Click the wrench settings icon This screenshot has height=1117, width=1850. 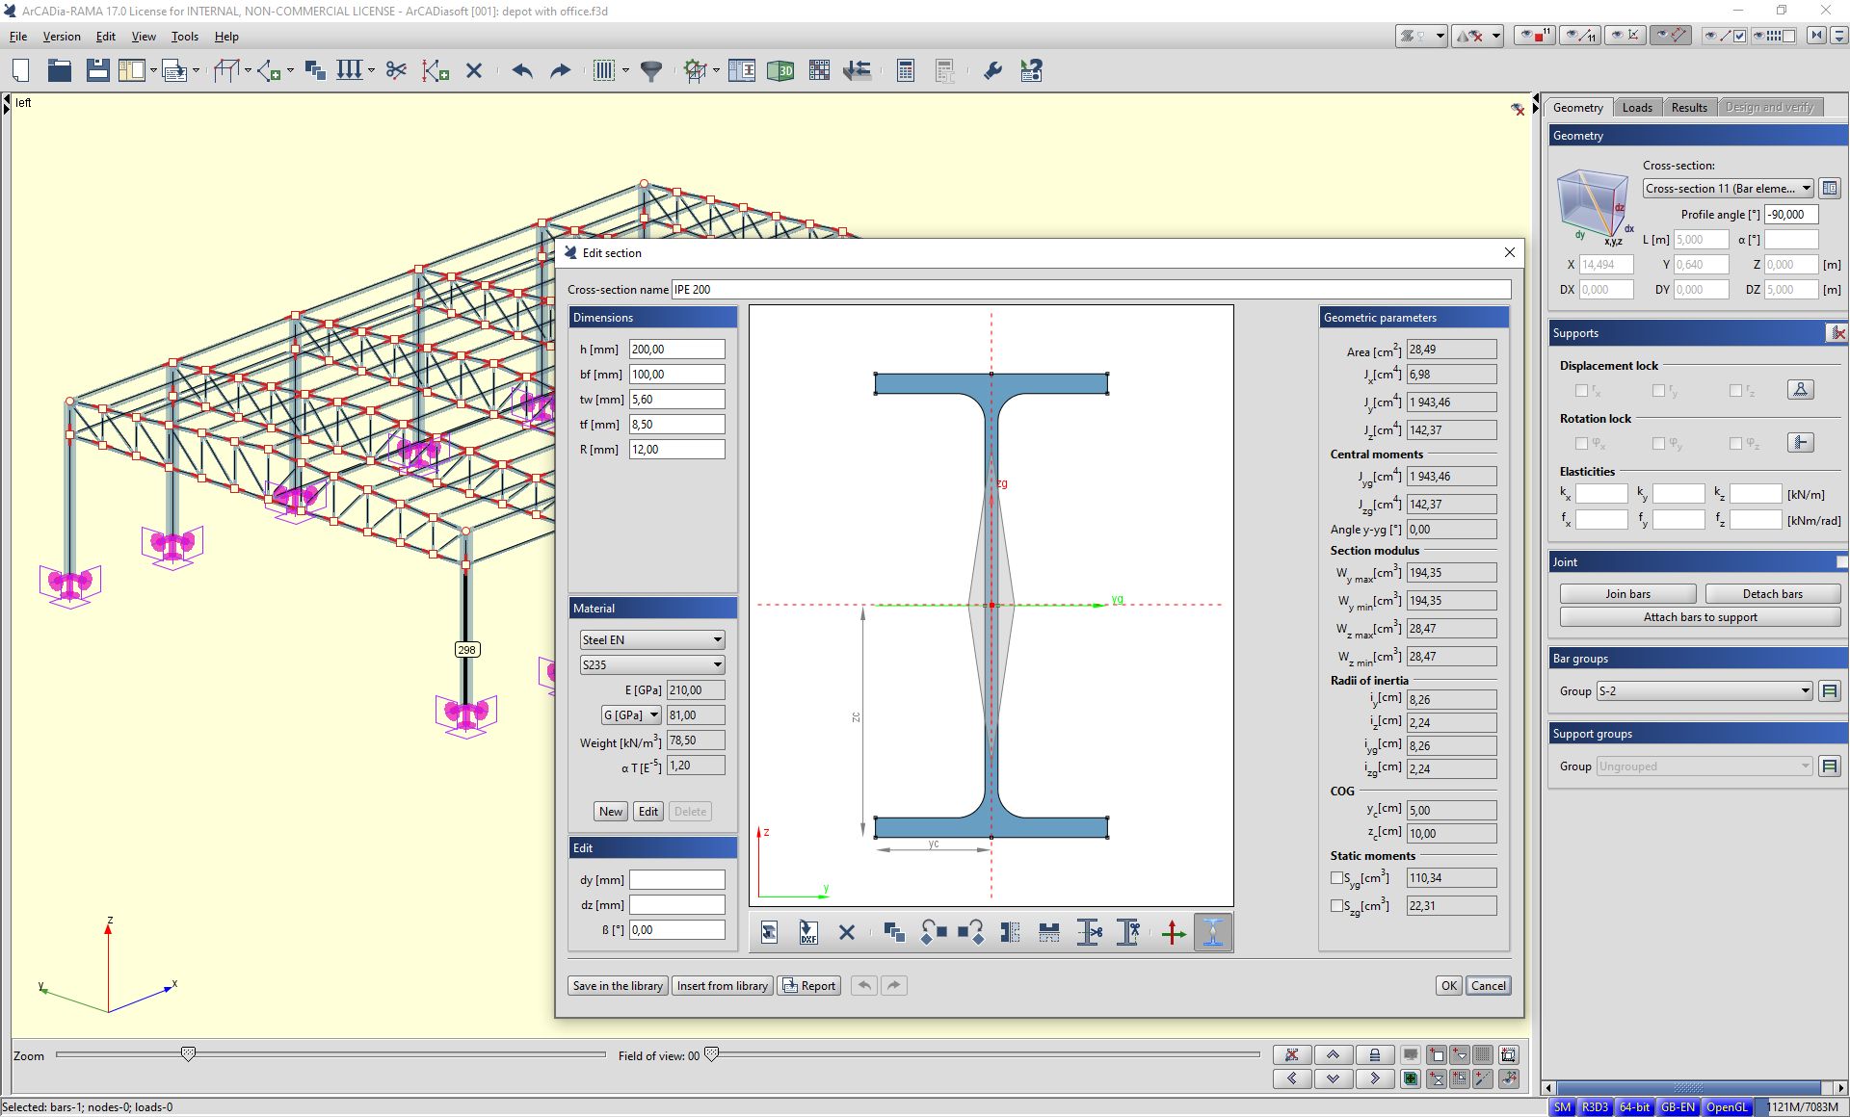(992, 70)
